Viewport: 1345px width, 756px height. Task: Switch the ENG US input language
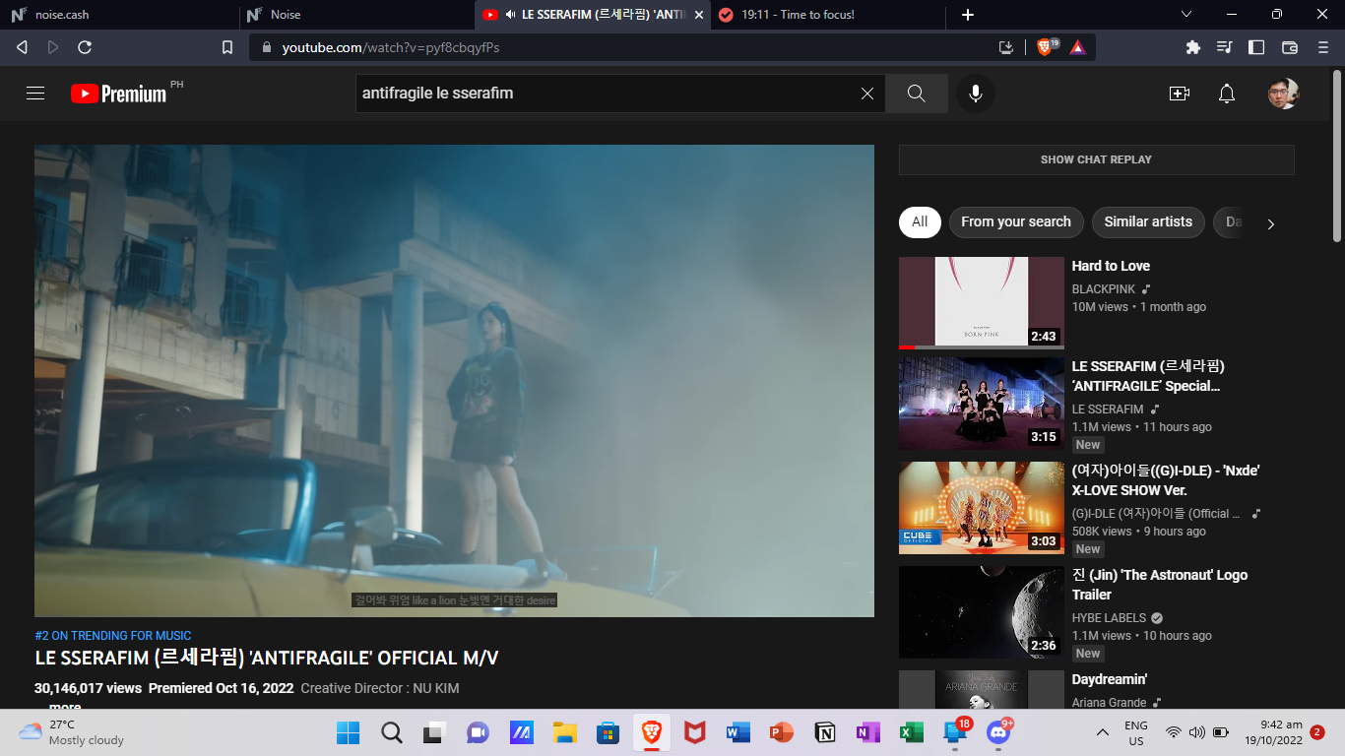coord(1136,733)
